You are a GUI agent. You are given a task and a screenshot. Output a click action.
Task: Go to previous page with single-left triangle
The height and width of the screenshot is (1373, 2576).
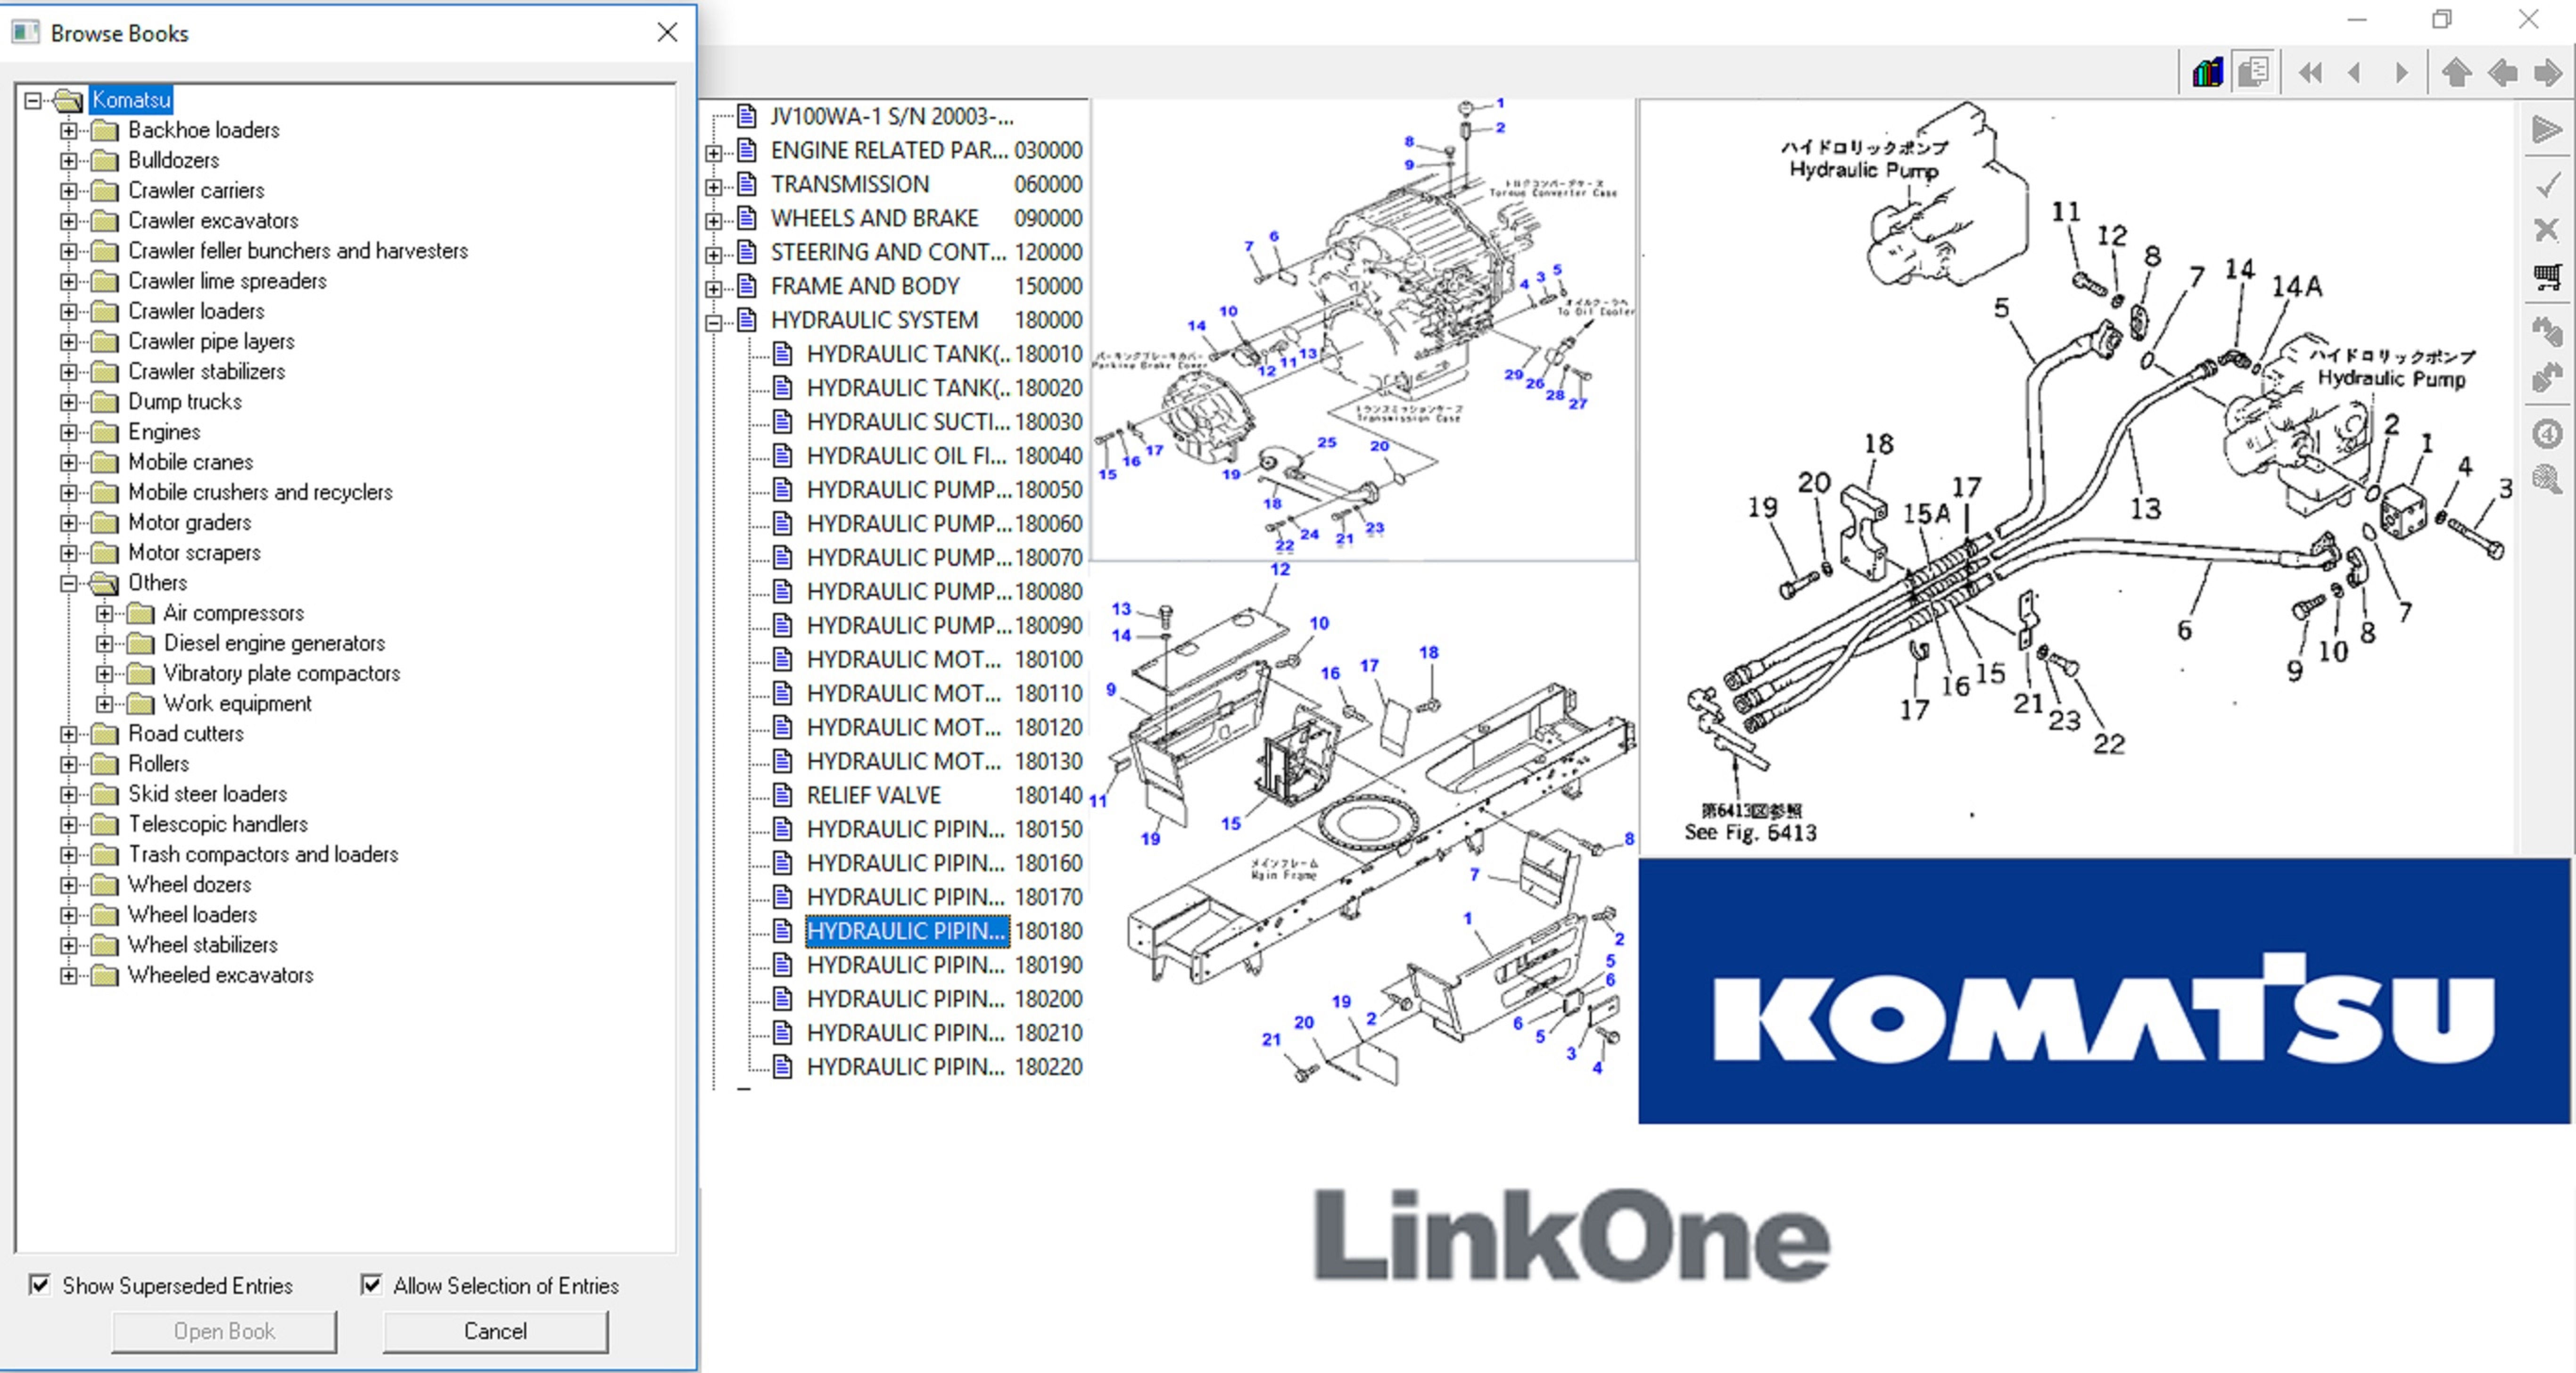(2355, 72)
